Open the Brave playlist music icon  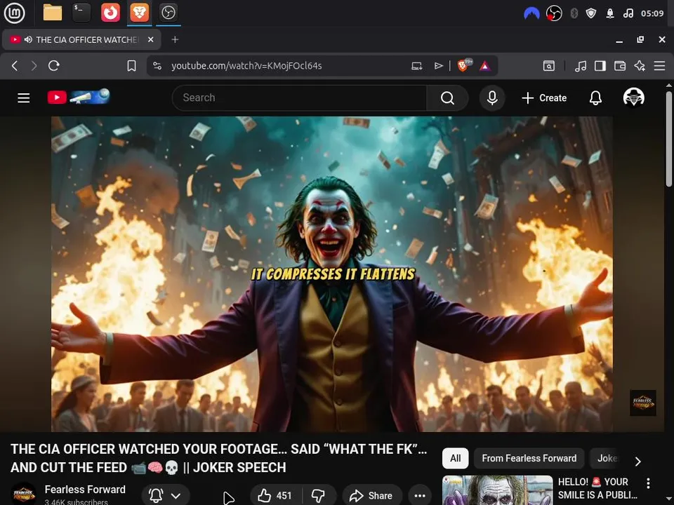(581, 66)
